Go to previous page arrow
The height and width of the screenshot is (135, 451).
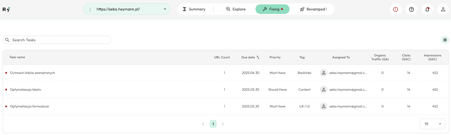point(203,124)
